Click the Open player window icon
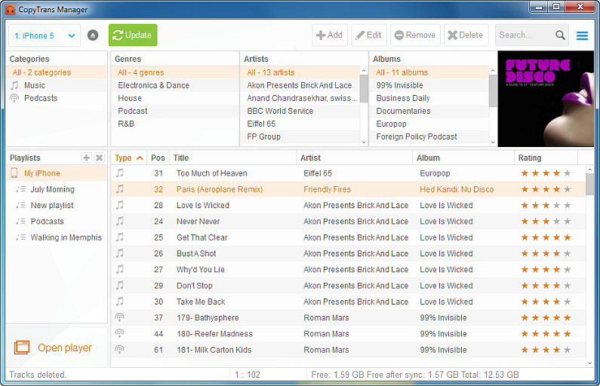The width and height of the screenshot is (600, 386). tap(22, 348)
